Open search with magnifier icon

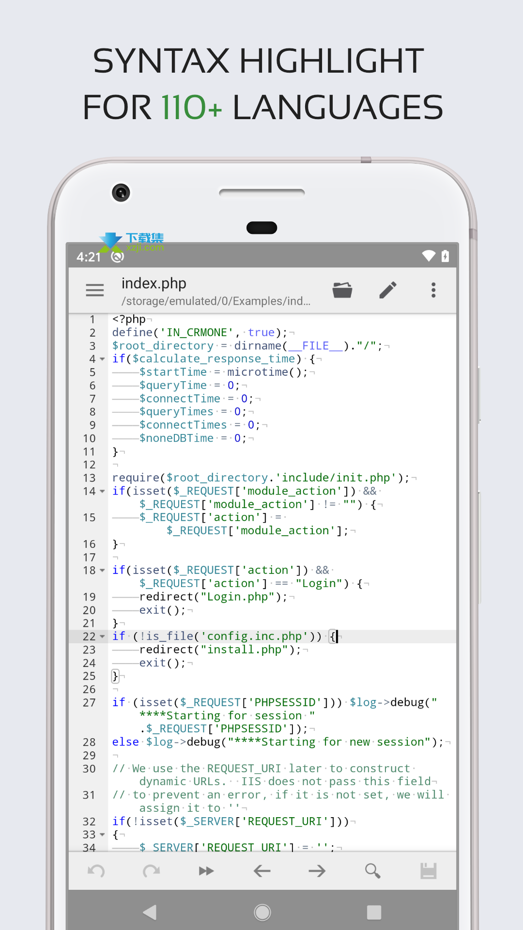pos(372,871)
